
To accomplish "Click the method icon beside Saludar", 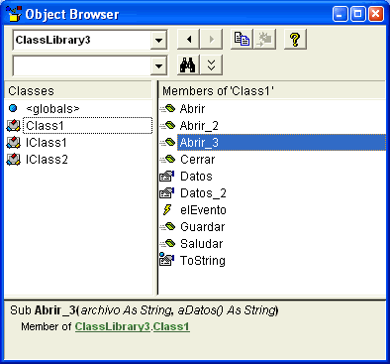I will [x=167, y=243].
